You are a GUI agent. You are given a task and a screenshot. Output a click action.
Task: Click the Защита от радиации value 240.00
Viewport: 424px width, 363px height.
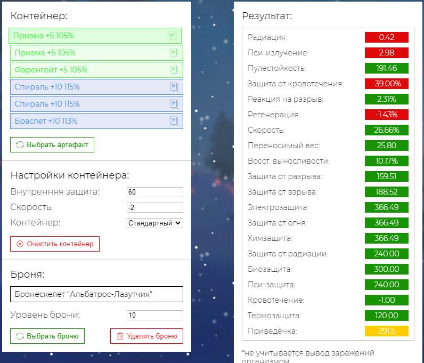click(386, 254)
